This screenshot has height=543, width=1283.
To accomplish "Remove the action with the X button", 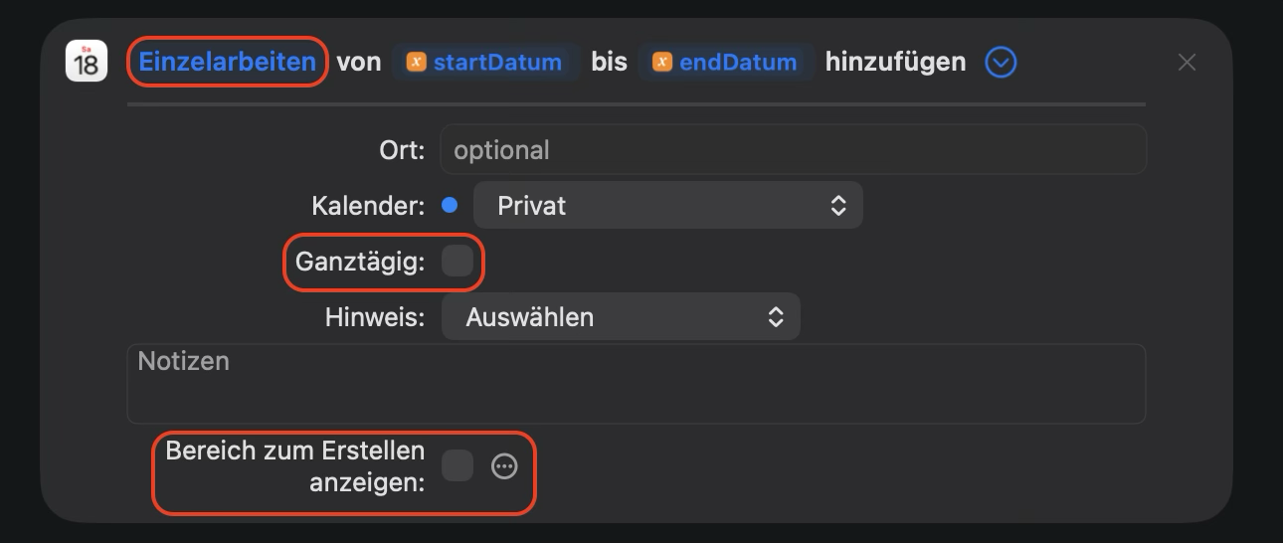I will point(1187,63).
